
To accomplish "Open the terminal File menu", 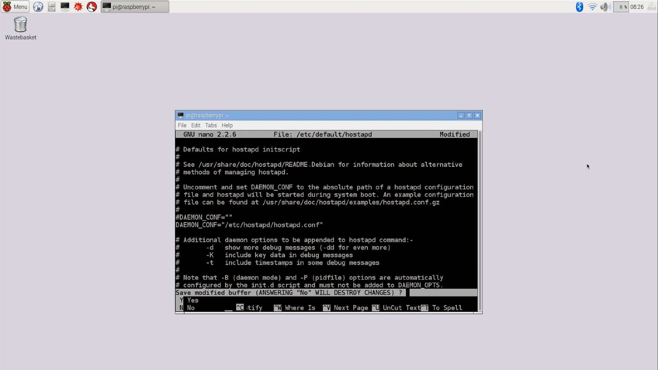I will point(182,125).
